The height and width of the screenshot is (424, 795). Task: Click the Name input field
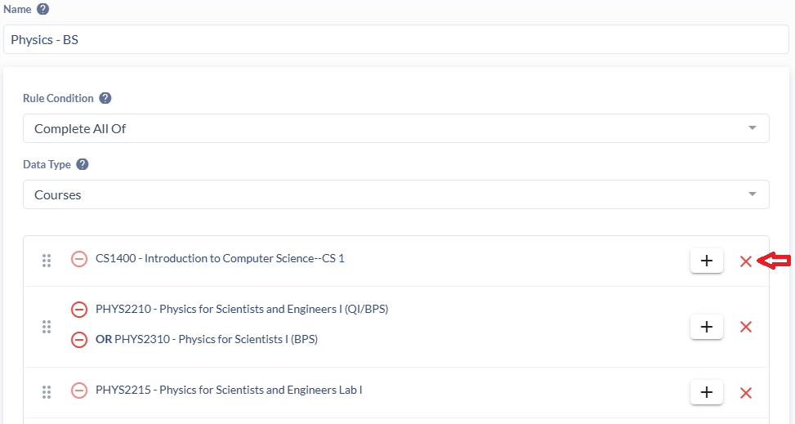pyautogui.click(x=396, y=39)
